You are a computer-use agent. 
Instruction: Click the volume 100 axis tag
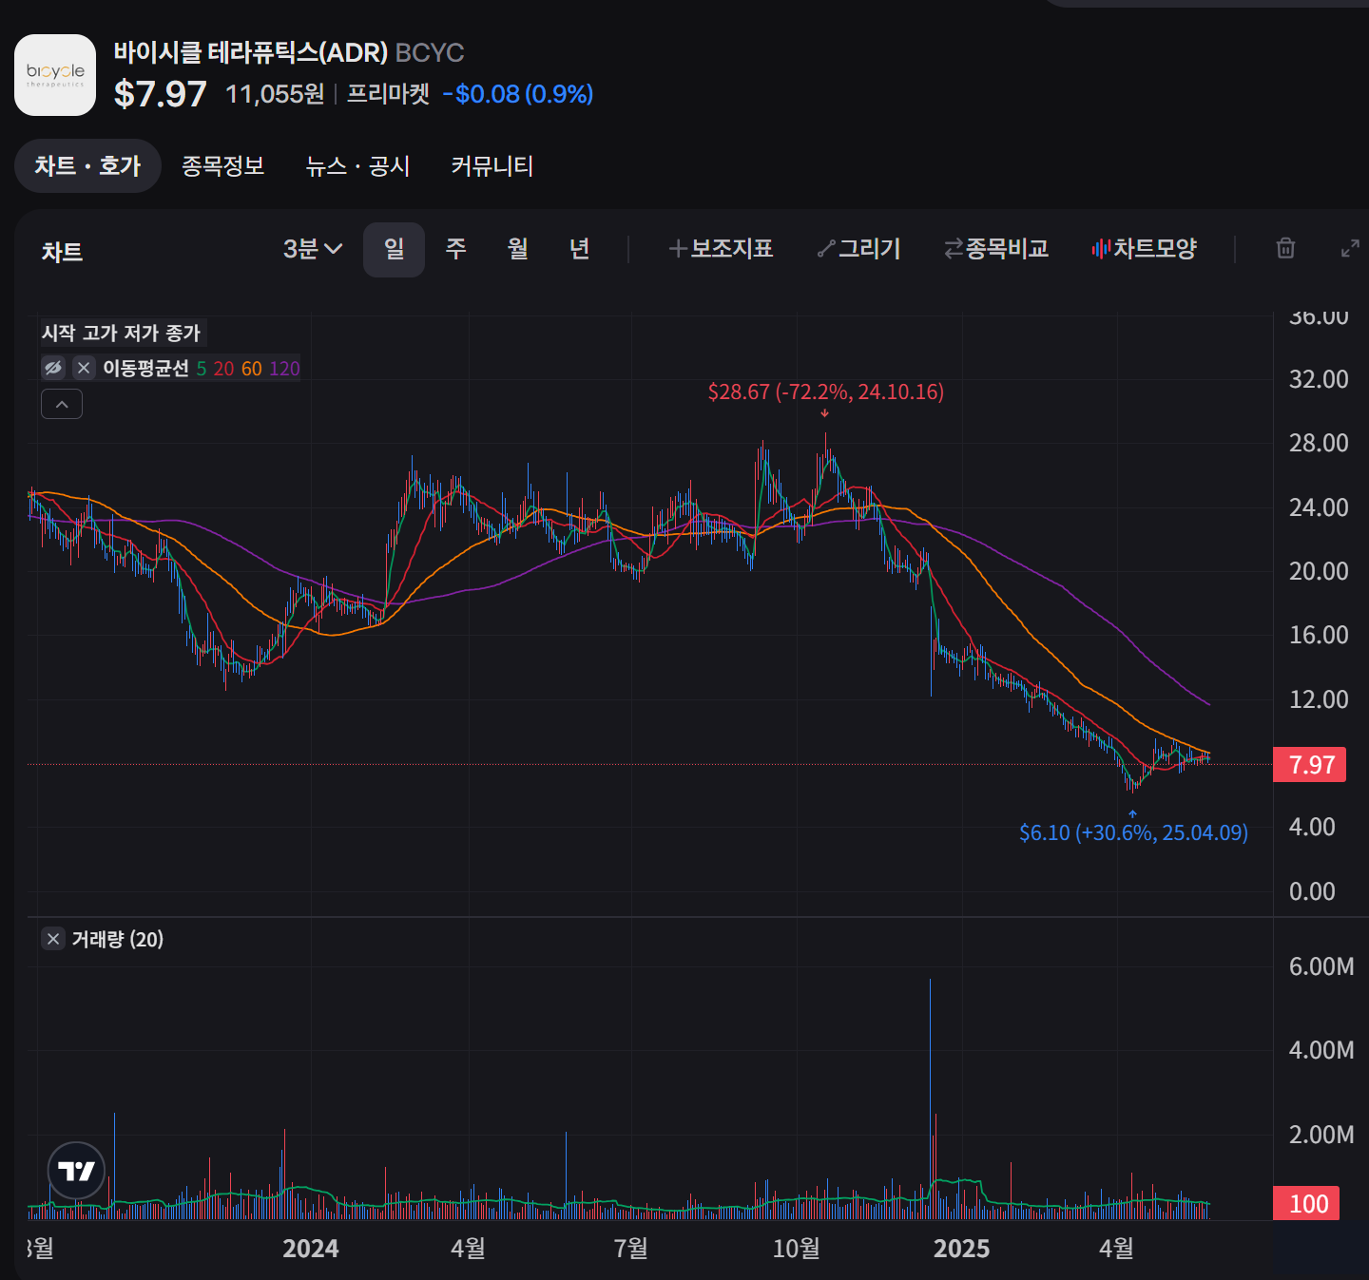tap(1307, 1204)
